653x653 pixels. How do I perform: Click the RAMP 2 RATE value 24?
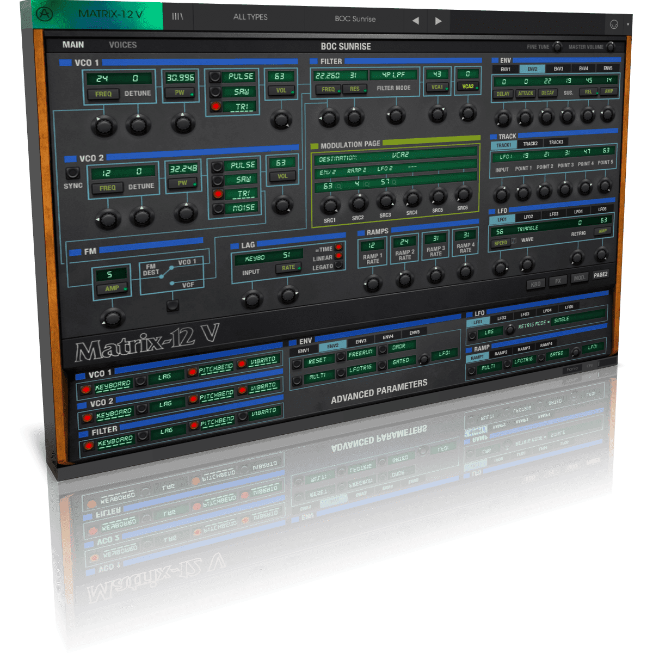pos(404,242)
